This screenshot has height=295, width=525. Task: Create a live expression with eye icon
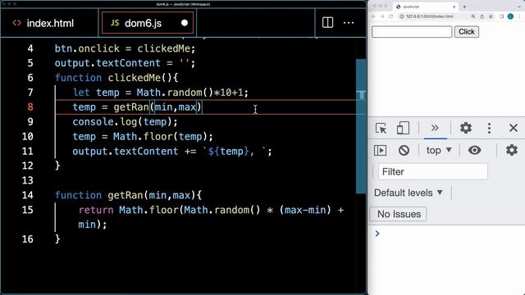474,150
